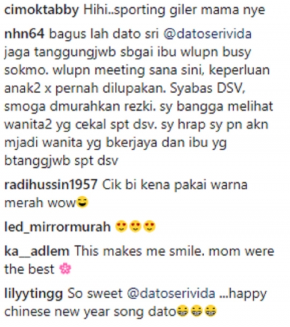
Task: Click the second grinning emoji in lilyytingg's comment
Action: (196, 311)
